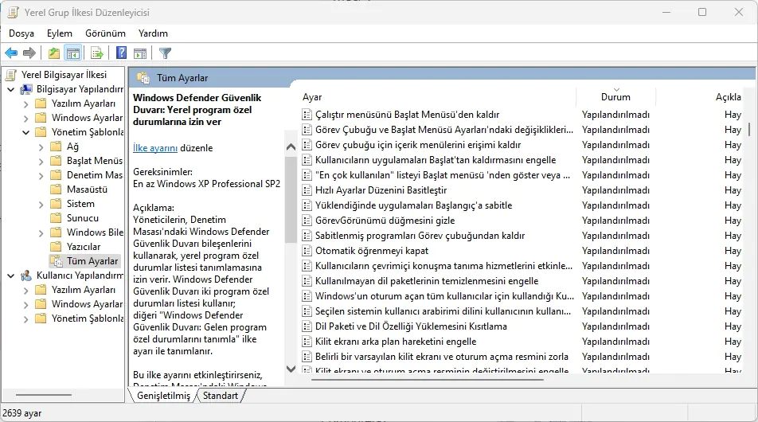Viewport: 758px width, 422px height.
Task: Toggle the console tree pane icon
Action: point(73,53)
